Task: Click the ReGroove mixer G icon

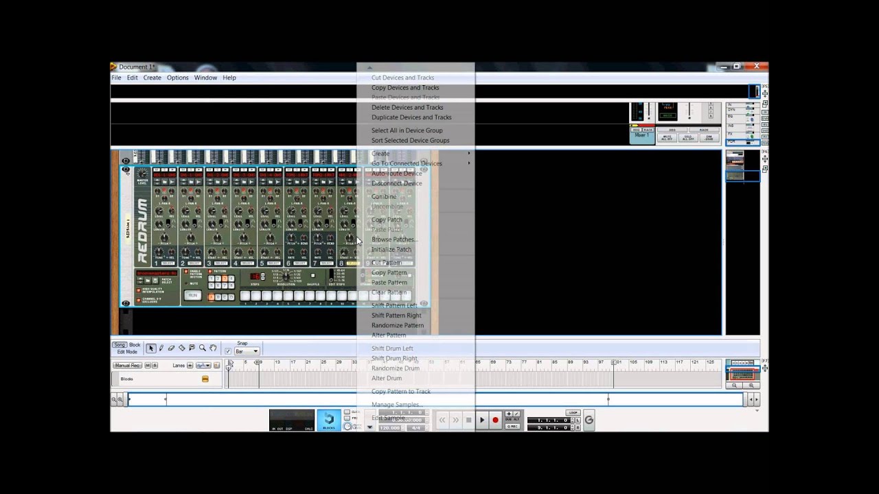Action: click(x=589, y=420)
